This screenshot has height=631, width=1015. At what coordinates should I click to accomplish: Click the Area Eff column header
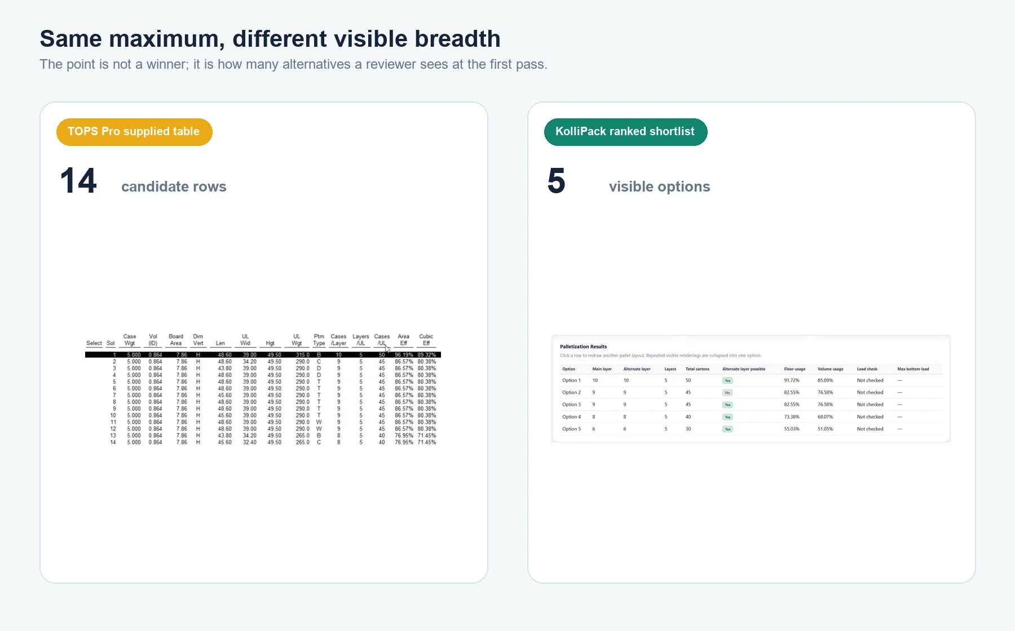pyautogui.click(x=404, y=340)
